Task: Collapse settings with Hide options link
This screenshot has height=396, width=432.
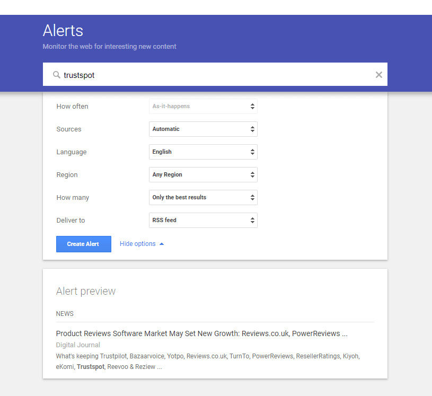Action: click(142, 244)
